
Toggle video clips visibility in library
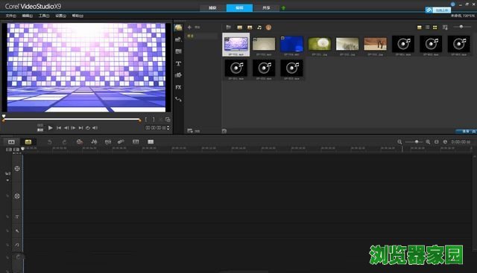(240, 28)
